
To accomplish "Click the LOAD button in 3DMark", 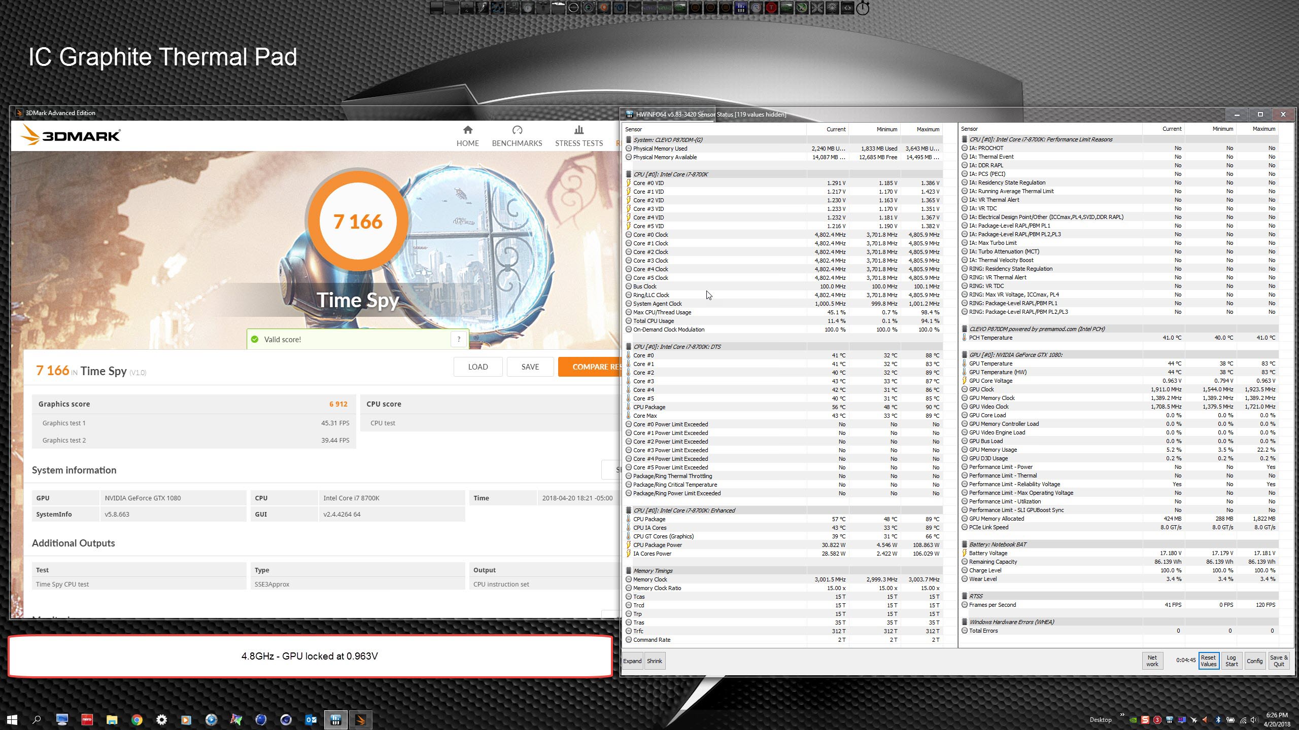I will click(x=477, y=367).
